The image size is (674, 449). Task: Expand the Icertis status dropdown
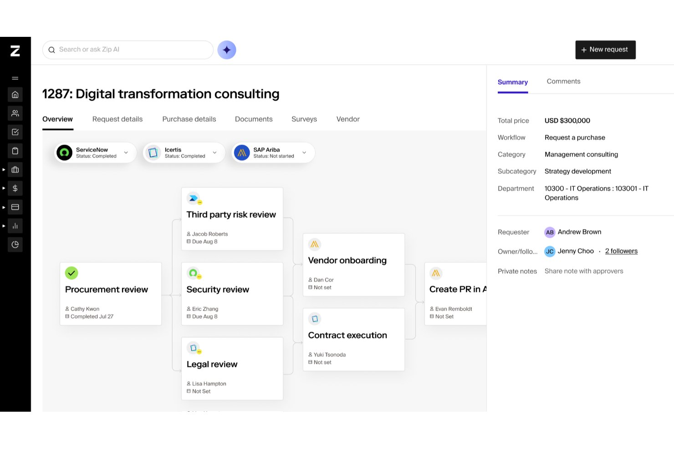pyautogui.click(x=214, y=153)
